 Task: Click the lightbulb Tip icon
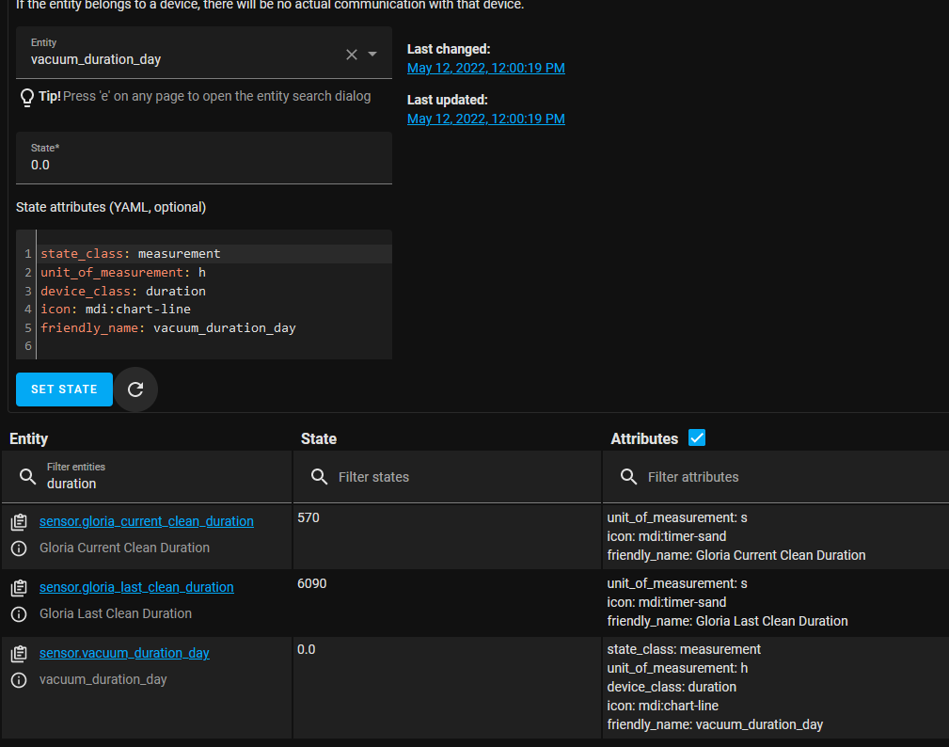coord(27,96)
